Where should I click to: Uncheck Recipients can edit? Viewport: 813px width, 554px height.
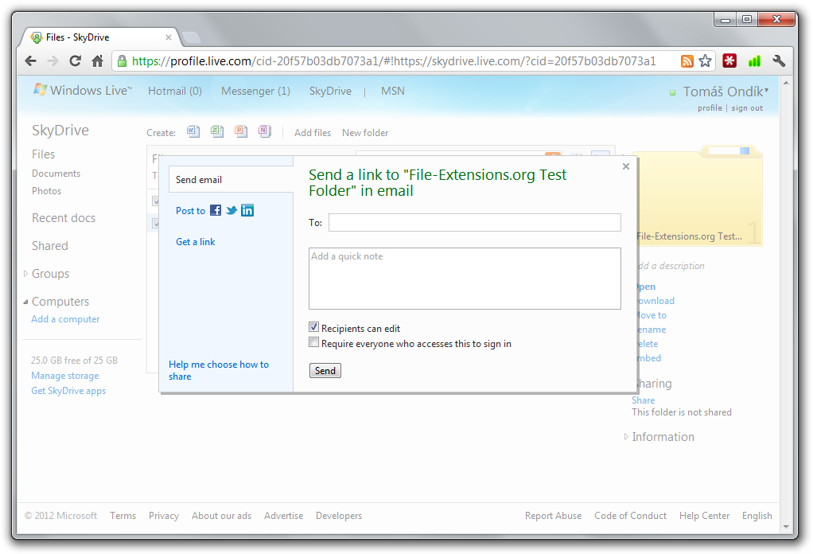(x=313, y=326)
